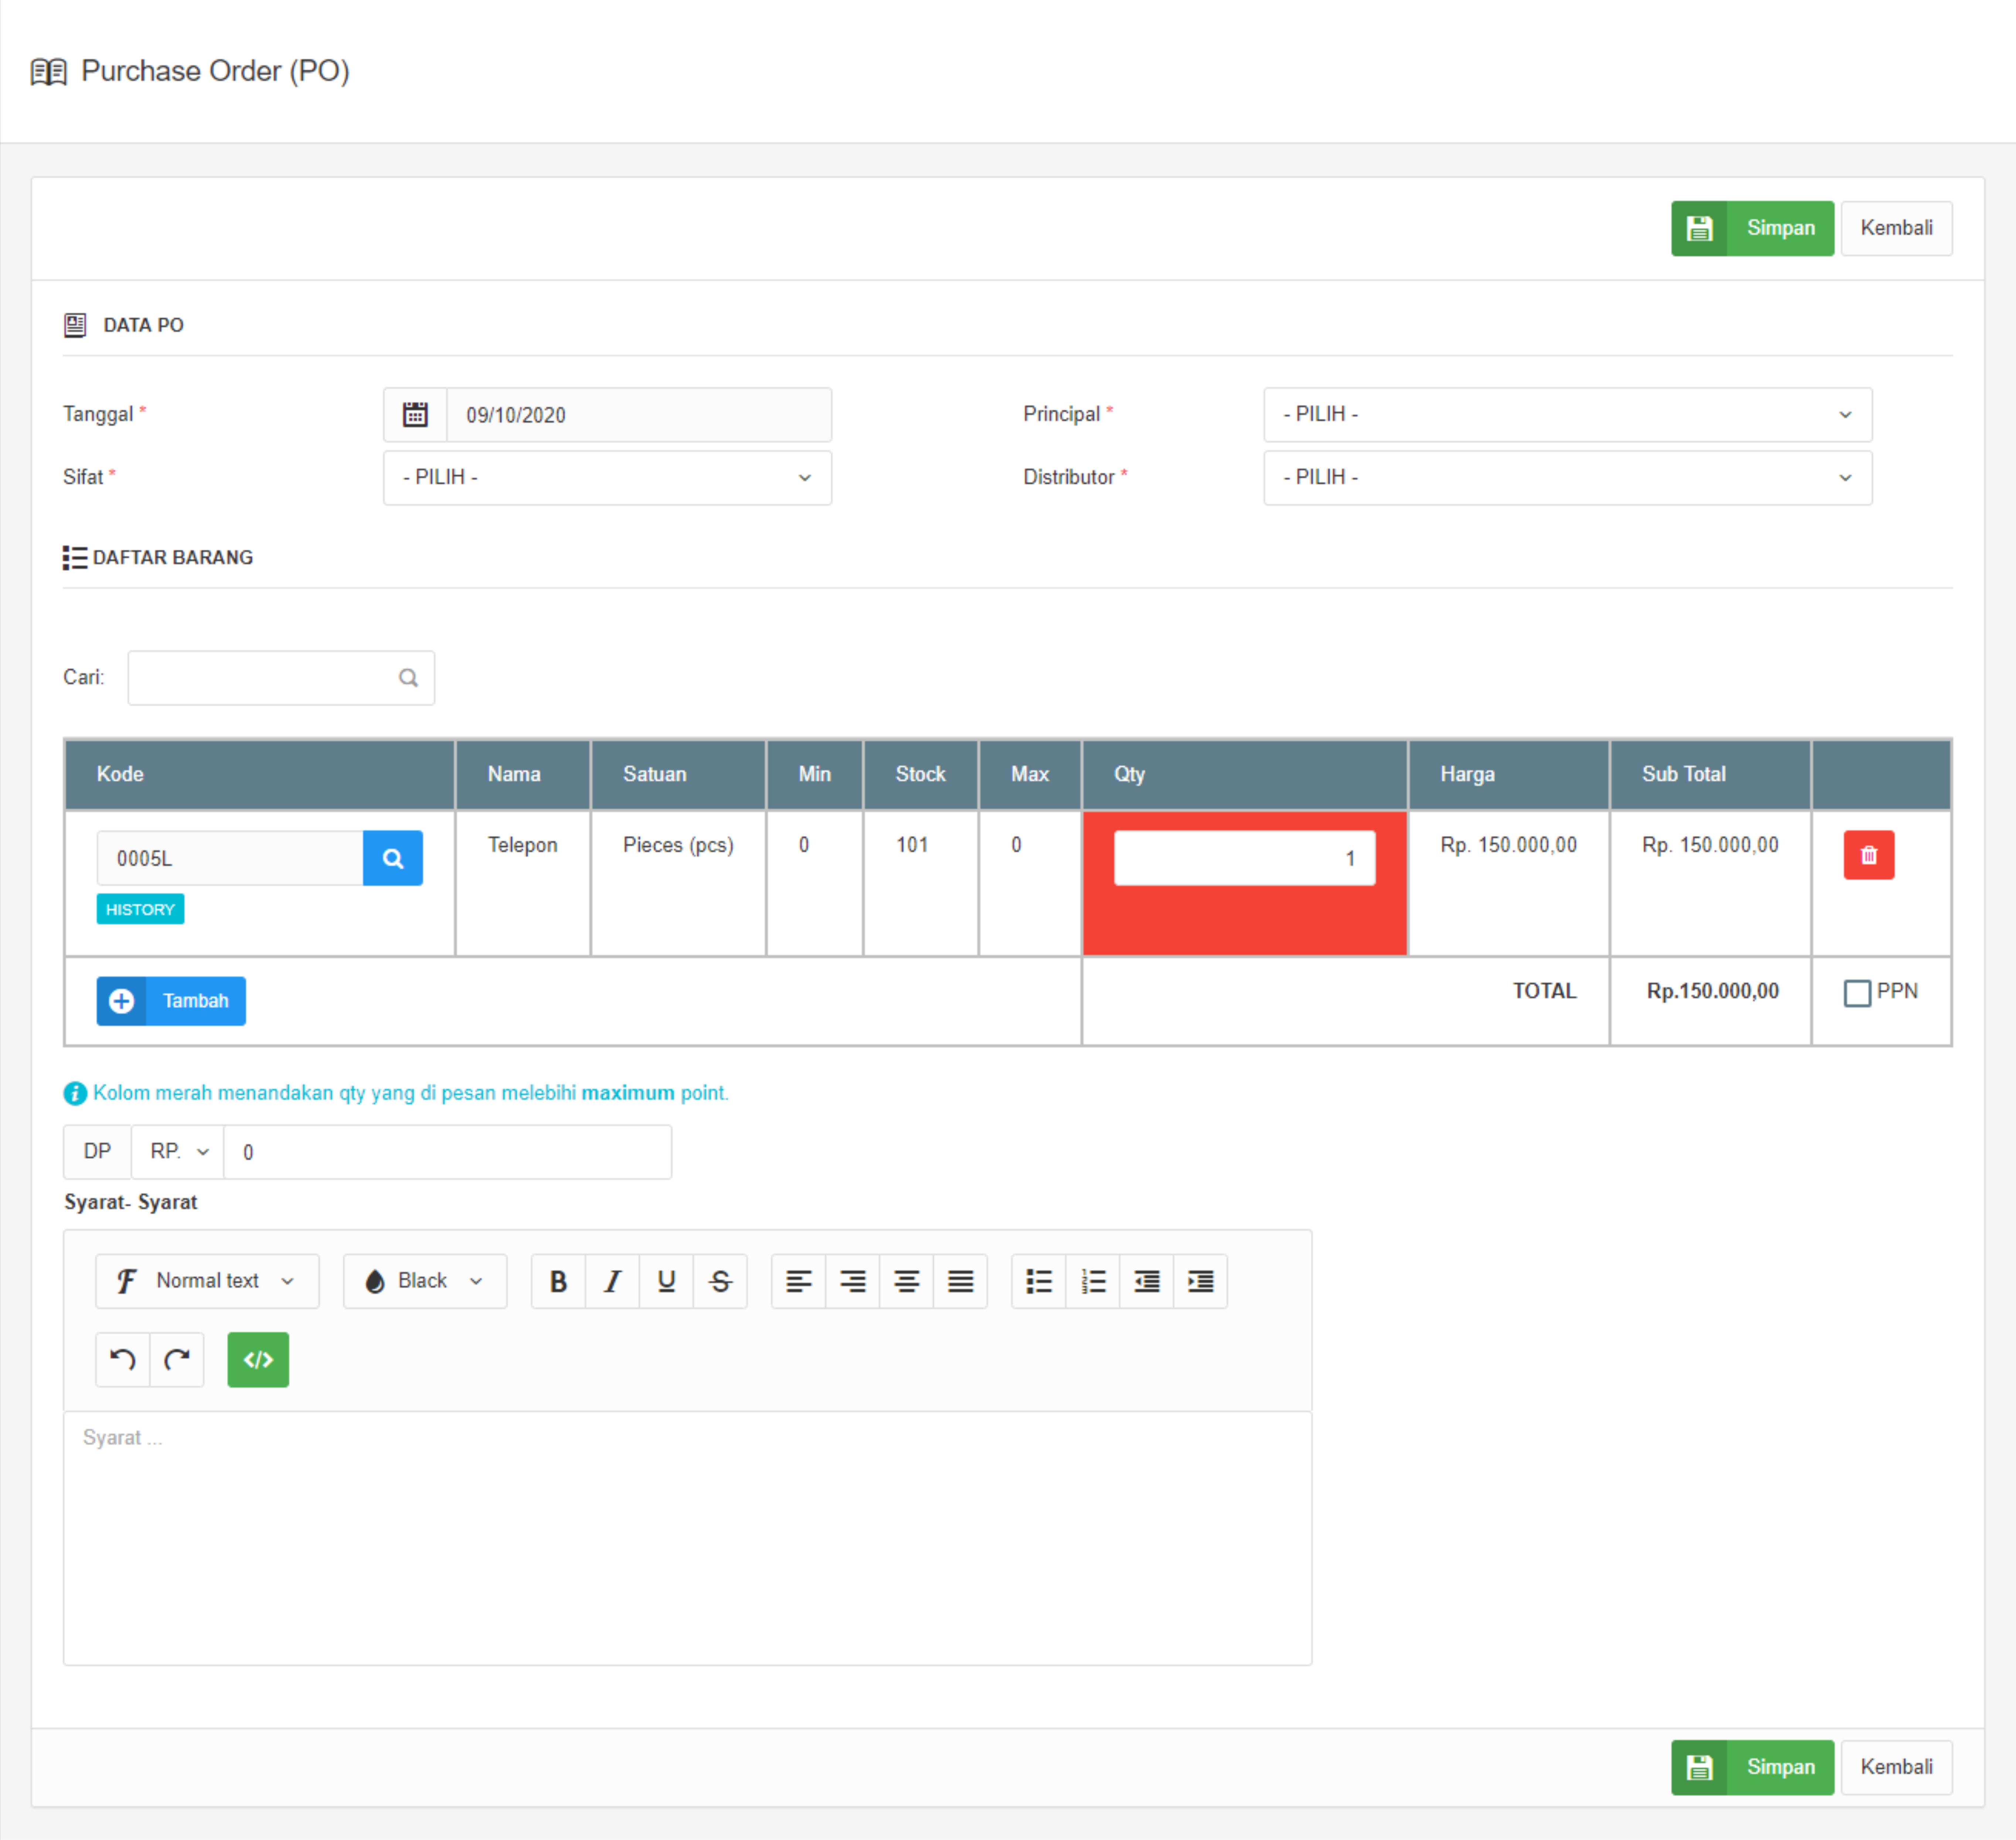This screenshot has width=2016, height=1840.
Task: Open the Distributor selection dropdown
Action: [1567, 477]
